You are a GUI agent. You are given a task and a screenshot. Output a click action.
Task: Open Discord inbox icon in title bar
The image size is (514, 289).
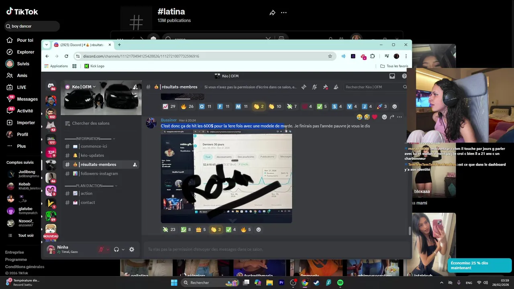click(392, 76)
